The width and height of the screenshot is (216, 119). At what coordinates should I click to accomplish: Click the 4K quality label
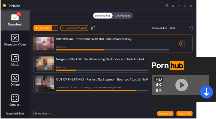tap(158, 85)
